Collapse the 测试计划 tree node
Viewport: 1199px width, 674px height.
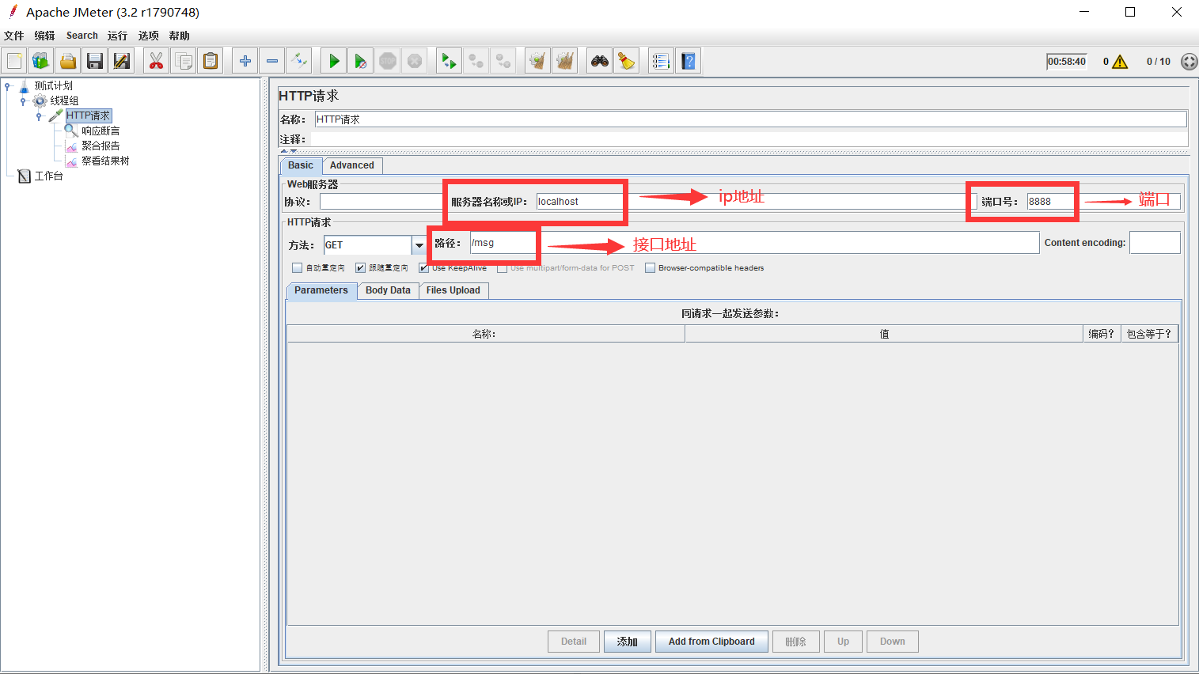tap(7, 86)
